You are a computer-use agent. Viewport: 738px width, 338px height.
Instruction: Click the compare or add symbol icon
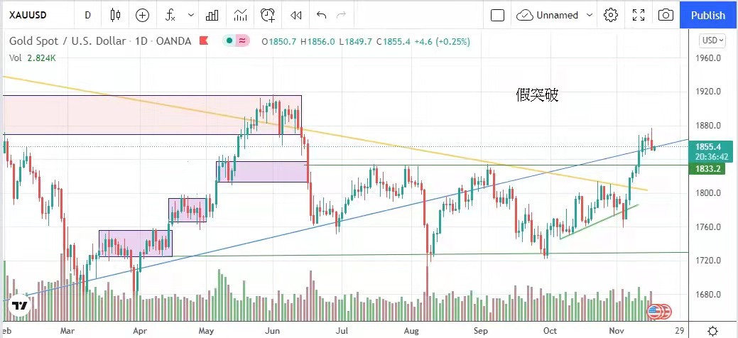[x=143, y=15]
